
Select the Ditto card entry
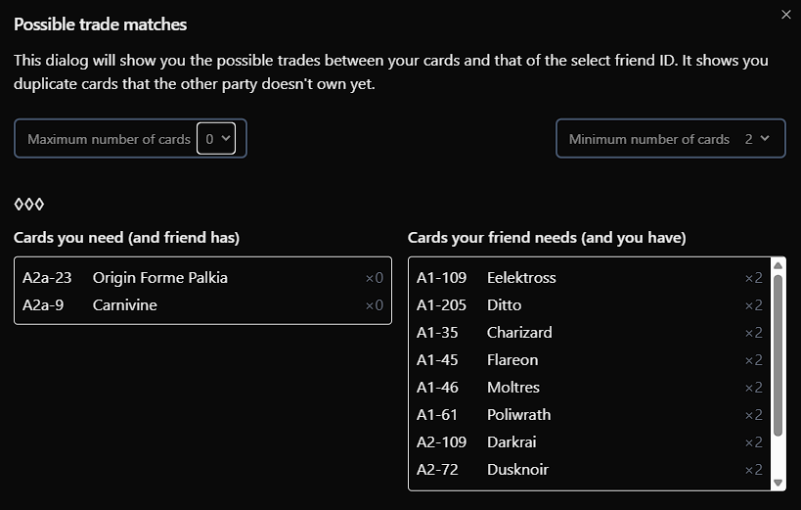589,305
